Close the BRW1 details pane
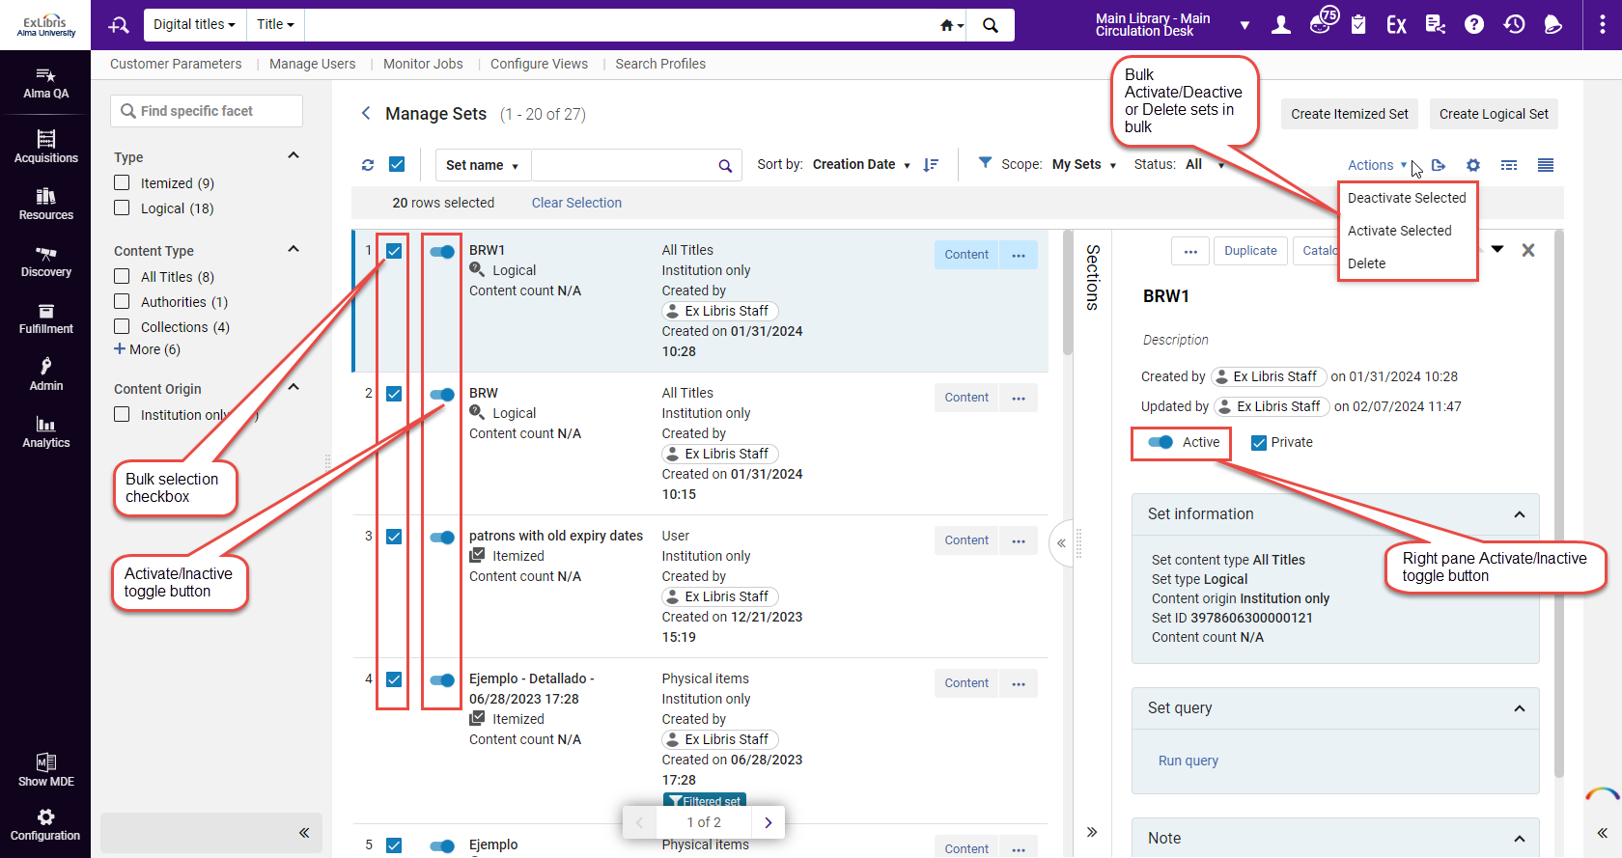The width and height of the screenshot is (1622, 858). coord(1528,250)
